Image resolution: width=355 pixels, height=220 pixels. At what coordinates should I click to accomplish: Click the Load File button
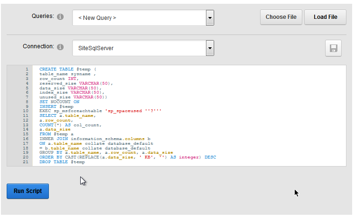(x=326, y=17)
